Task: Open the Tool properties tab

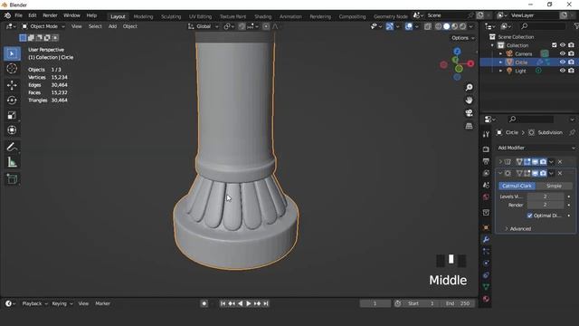Action: 486,134
